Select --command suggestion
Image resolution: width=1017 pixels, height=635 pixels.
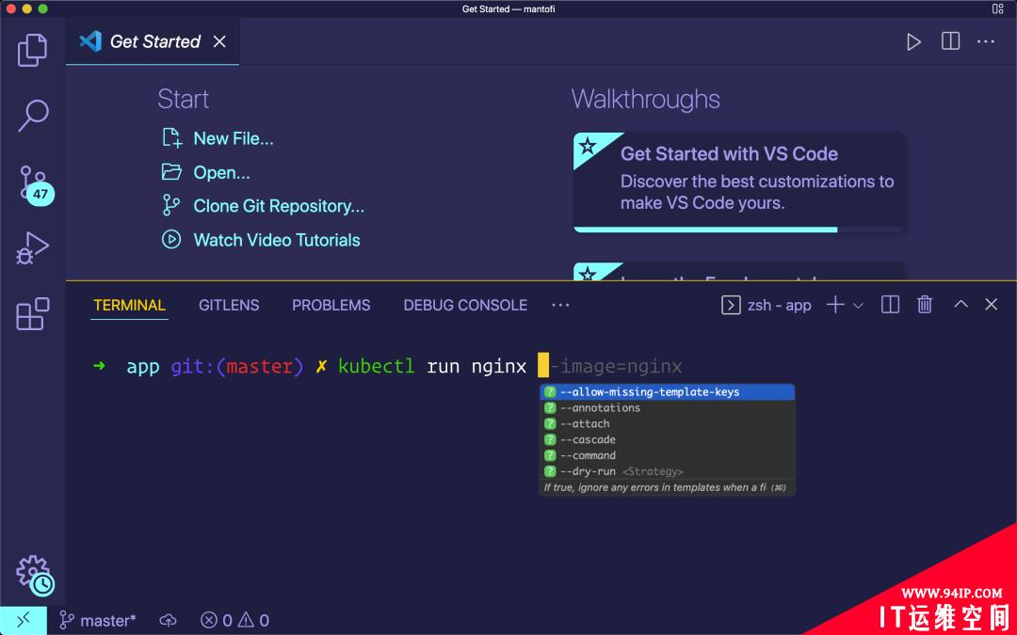pyautogui.click(x=668, y=455)
